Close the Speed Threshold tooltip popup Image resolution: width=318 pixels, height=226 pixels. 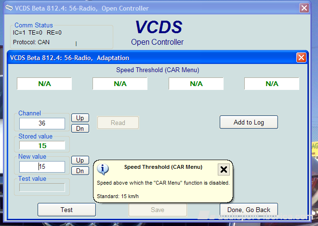click(224, 169)
